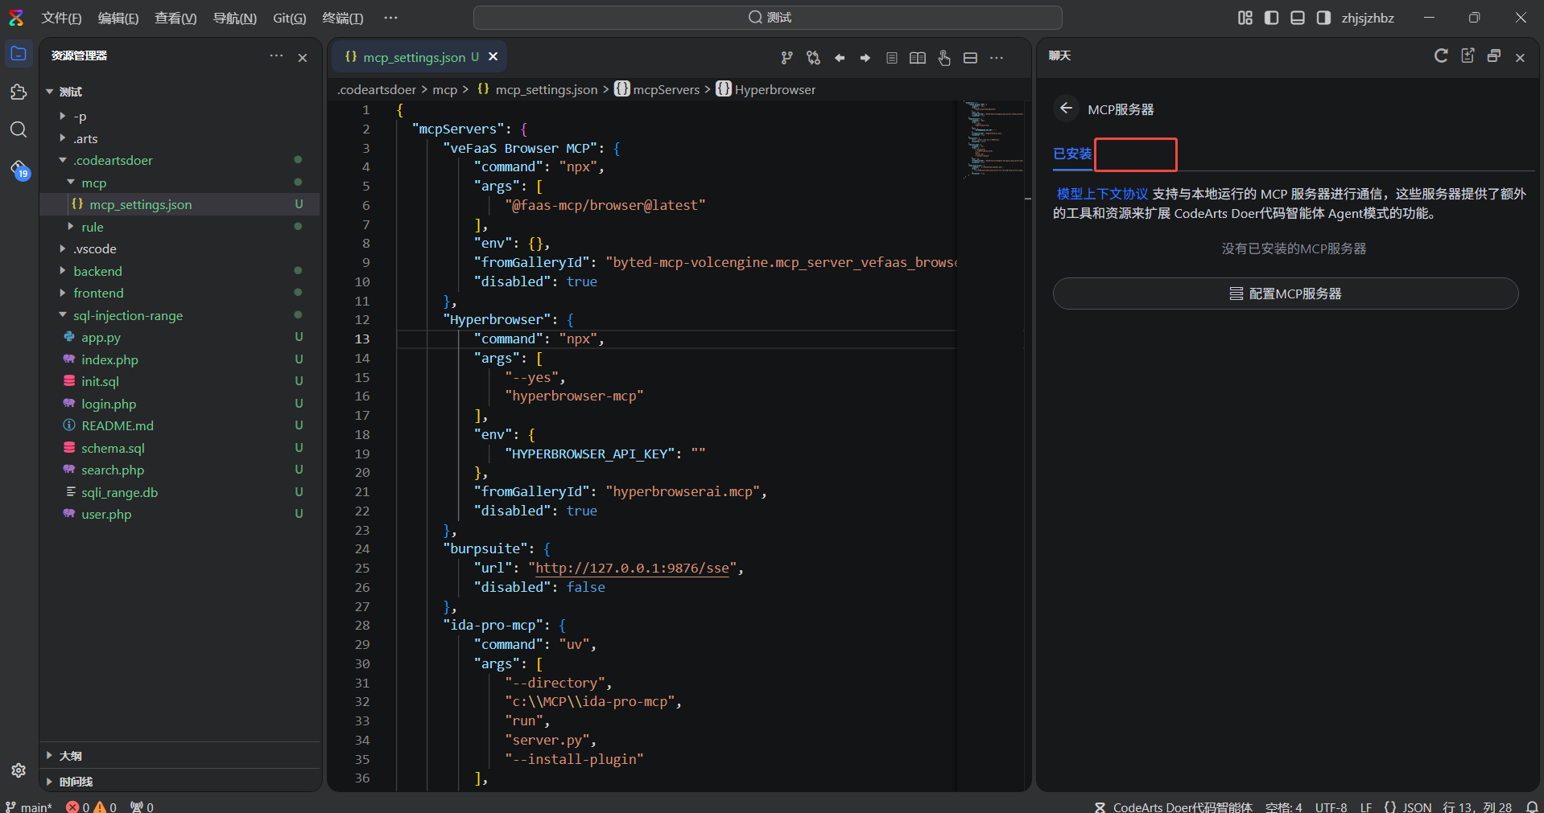Expand the backend folder
This screenshot has height=813, width=1544.
97,271
